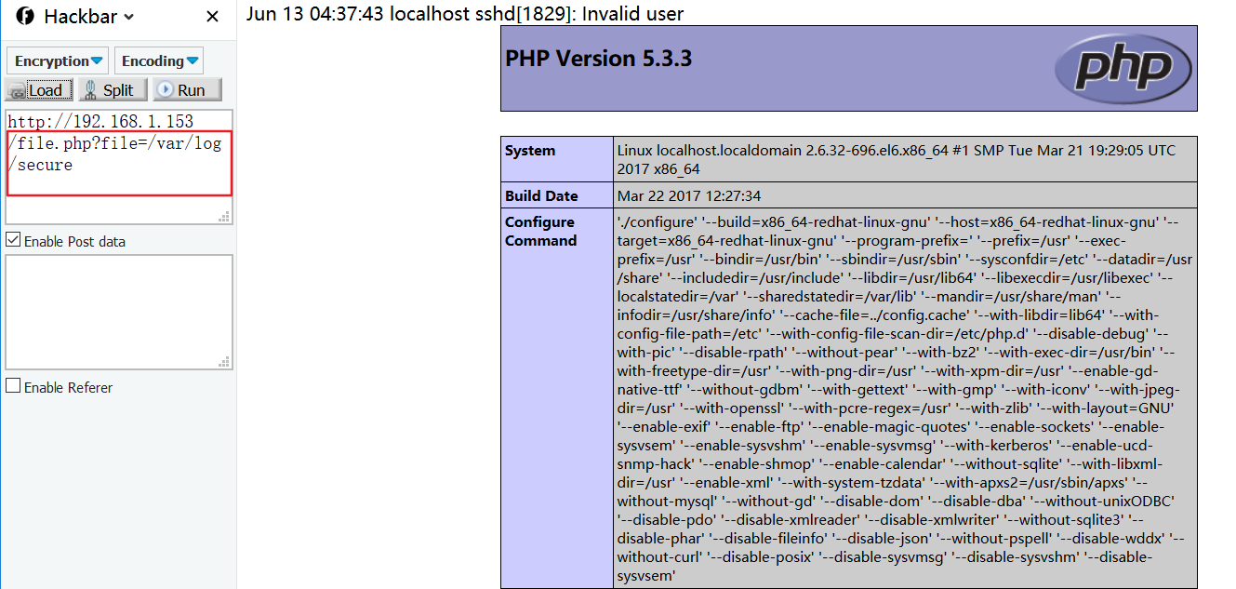Click the 'System' table cell
The image size is (1236, 589).
pos(557,160)
